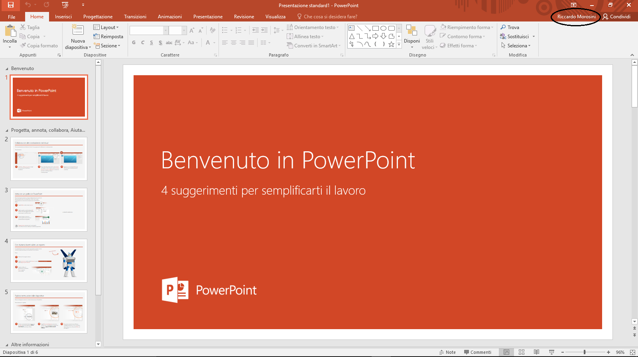Toggle underline (S) formatting
The image size is (638, 357).
[152, 43]
